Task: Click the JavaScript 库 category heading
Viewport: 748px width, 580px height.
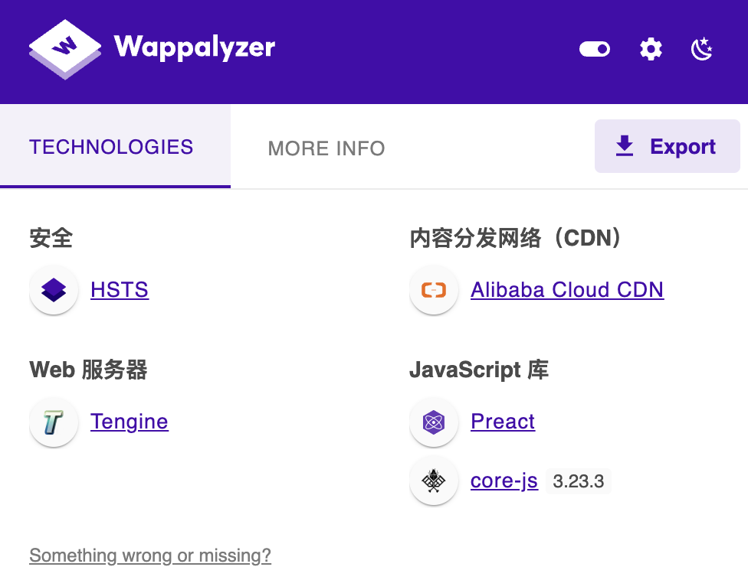Action: 479,370
